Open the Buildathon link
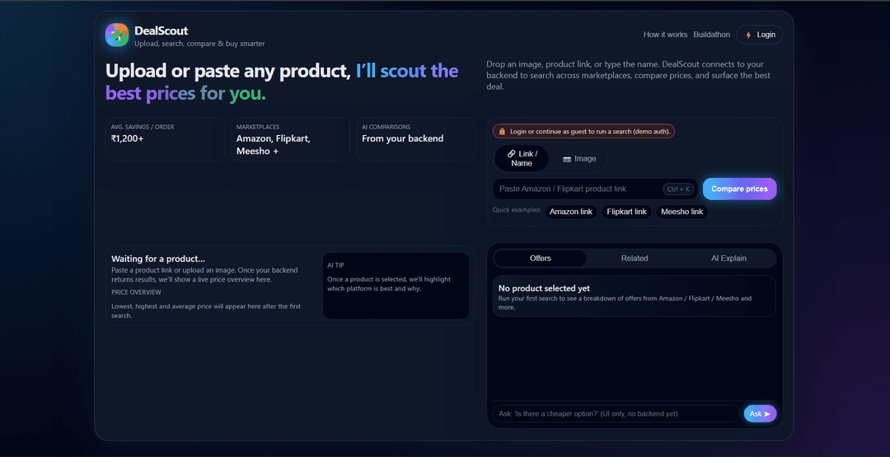890x457 pixels. click(x=712, y=35)
